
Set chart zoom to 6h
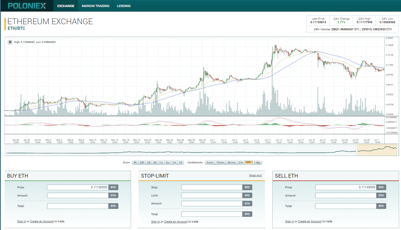[135, 163]
